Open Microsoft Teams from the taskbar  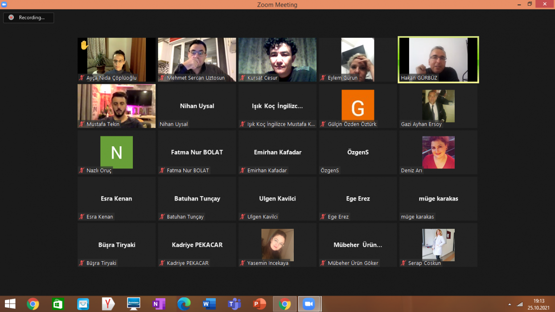coord(234,304)
